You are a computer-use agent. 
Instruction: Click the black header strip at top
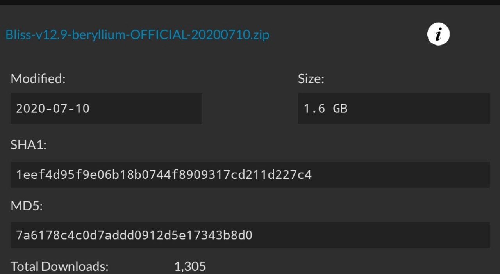pos(250,2)
